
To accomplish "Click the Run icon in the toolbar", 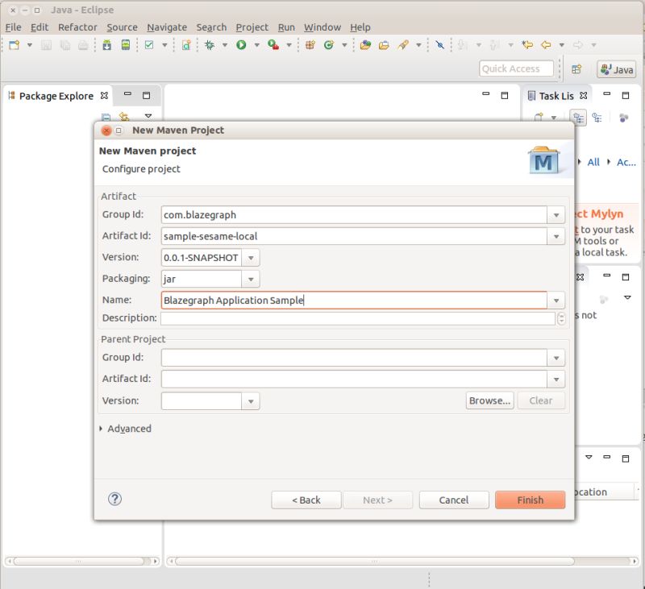I will tap(240, 46).
